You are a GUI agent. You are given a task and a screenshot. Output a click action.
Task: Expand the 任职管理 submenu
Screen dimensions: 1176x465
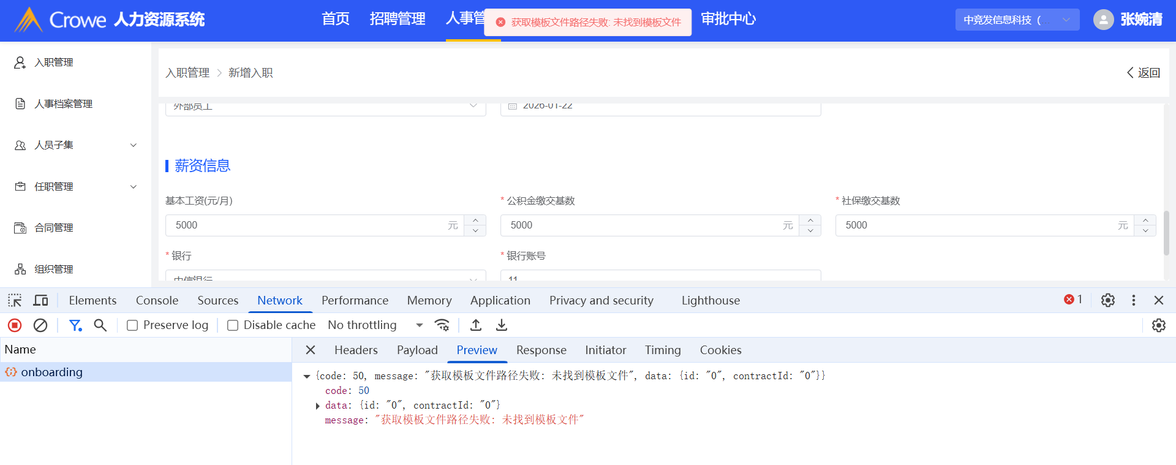click(134, 187)
